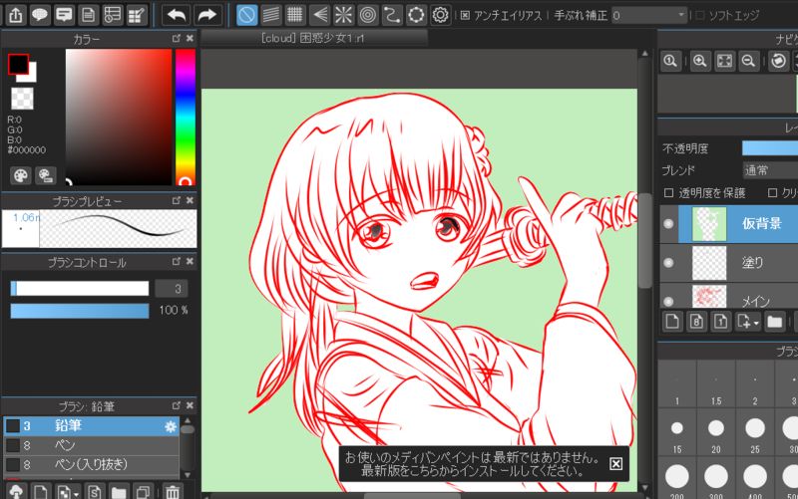Expand add-brush bitmap dropdown arrow
The image size is (798, 499).
click(x=76, y=494)
